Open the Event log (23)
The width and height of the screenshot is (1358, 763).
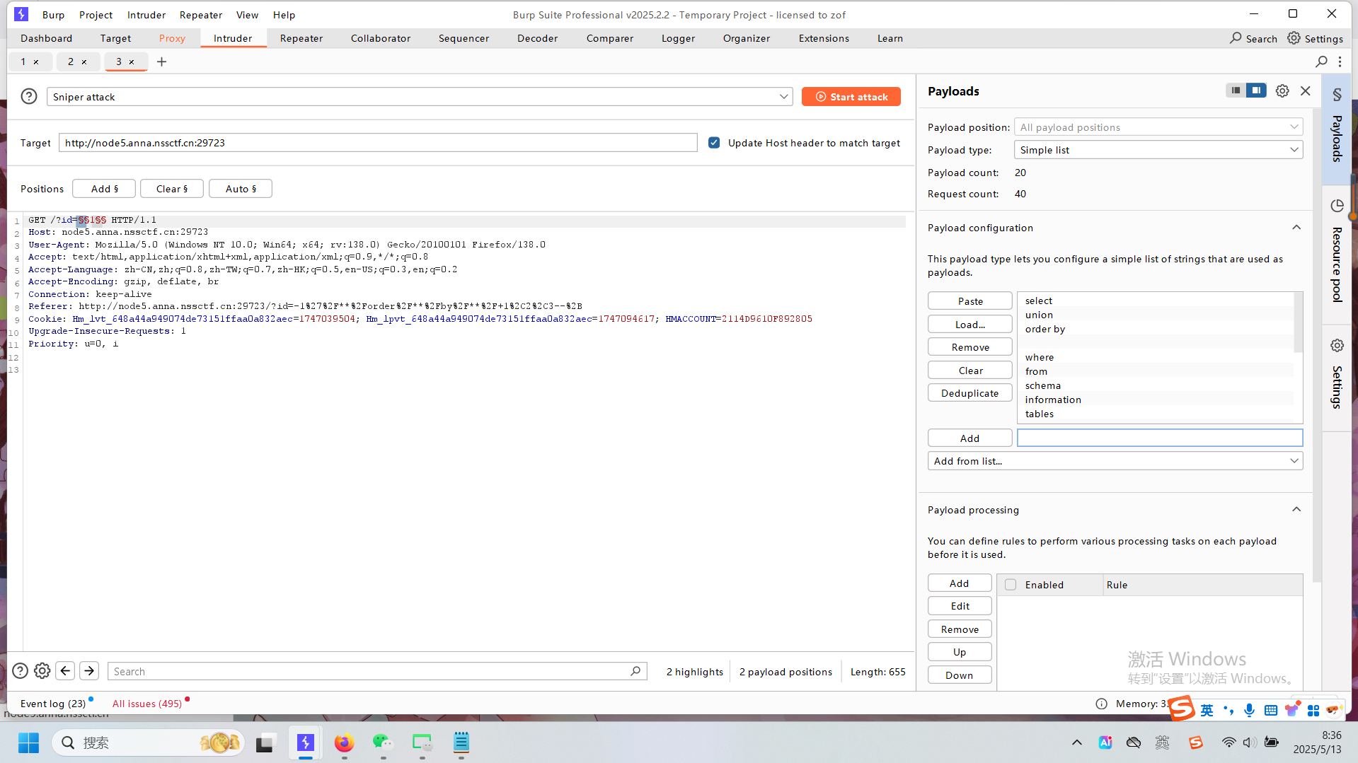tap(53, 704)
